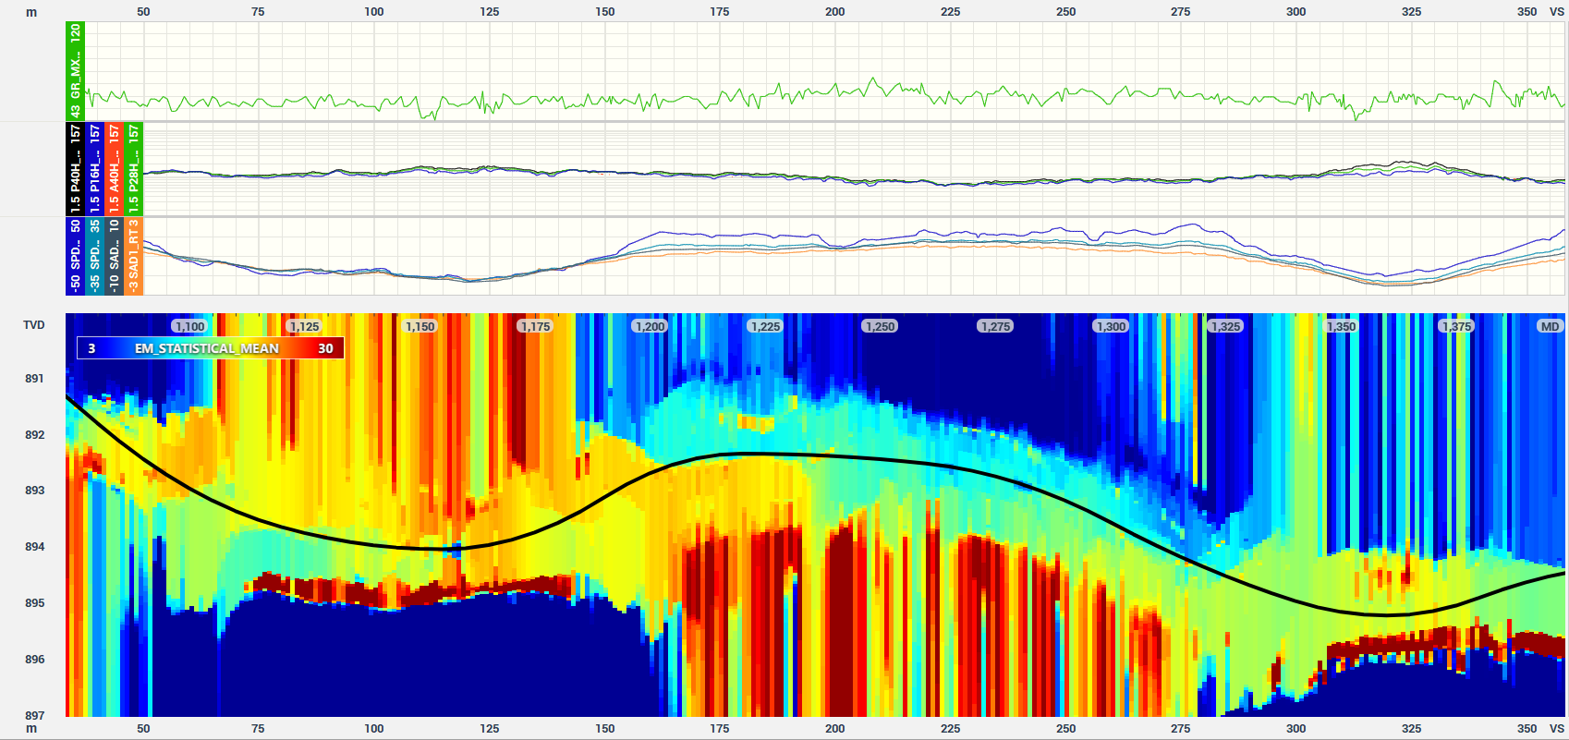This screenshot has height=740, width=1569.
Task: Click the red A40H curve header
Action: [114, 170]
